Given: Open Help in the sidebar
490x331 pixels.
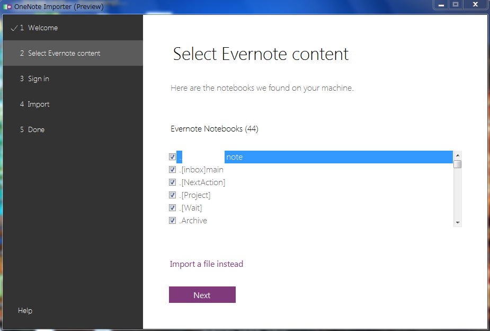Looking at the screenshot, I should pyautogui.click(x=25, y=310).
